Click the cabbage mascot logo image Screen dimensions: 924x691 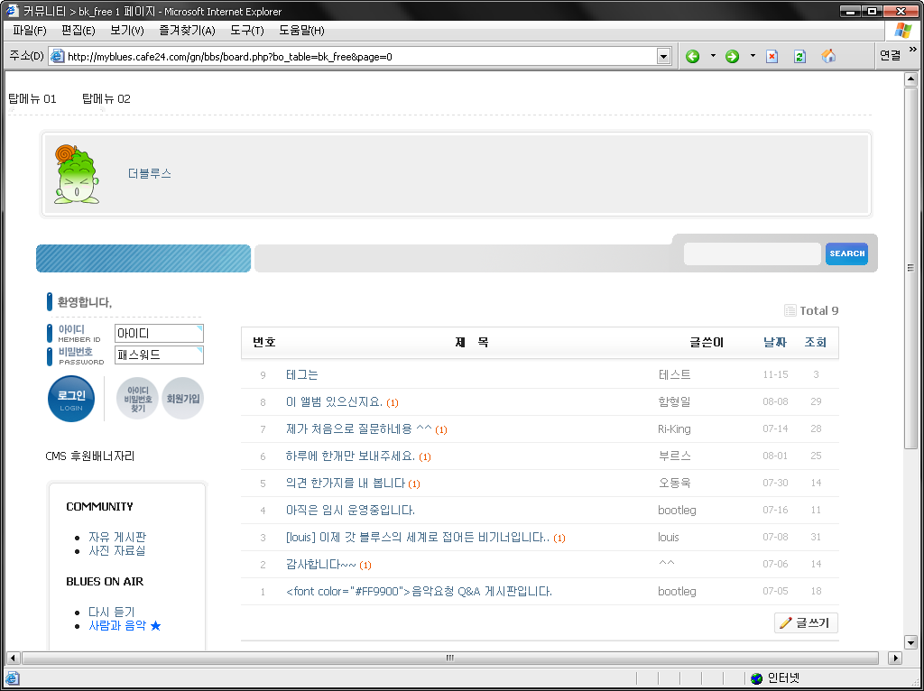(77, 174)
